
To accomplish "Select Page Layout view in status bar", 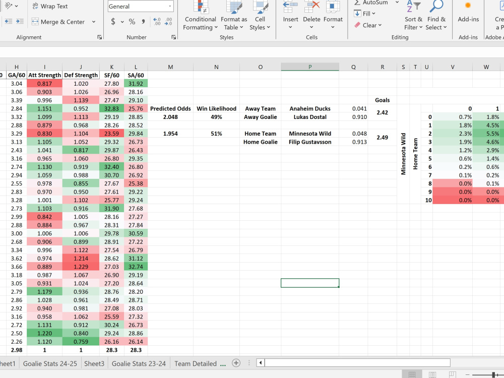I will tap(432, 374).
